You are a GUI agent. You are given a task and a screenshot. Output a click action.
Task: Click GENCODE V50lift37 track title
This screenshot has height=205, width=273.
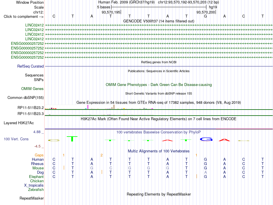point(159,21)
